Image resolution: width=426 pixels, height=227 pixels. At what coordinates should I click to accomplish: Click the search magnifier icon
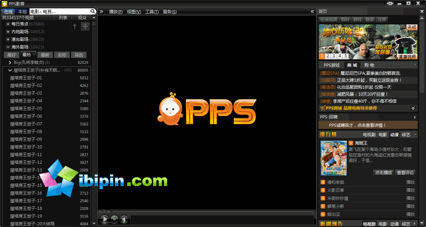pyautogui.click(x=93, y=12)
